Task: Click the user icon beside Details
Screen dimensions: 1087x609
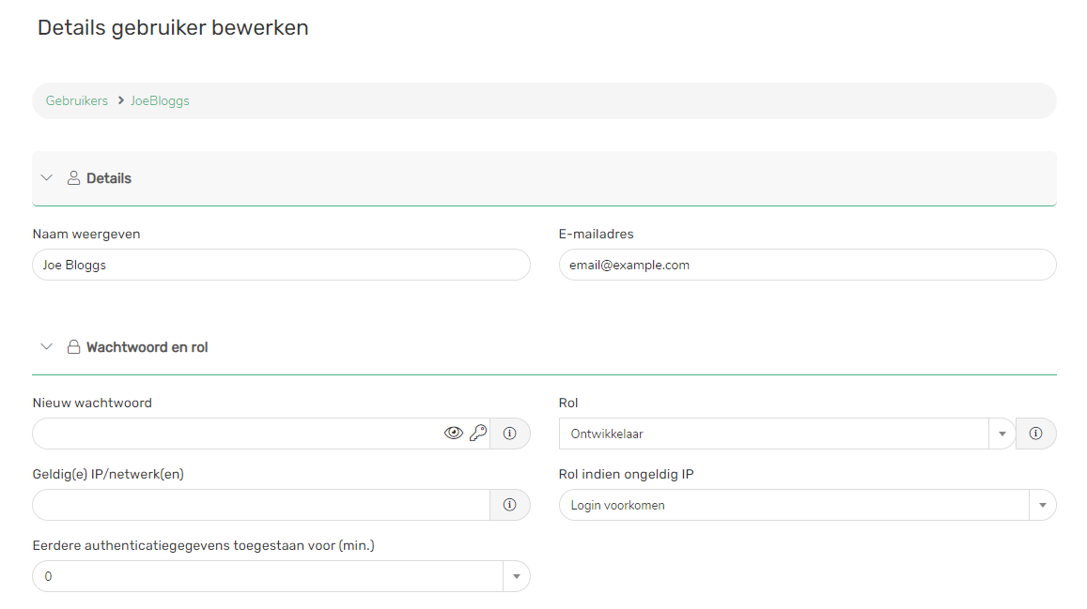Action: coord(73,178)
